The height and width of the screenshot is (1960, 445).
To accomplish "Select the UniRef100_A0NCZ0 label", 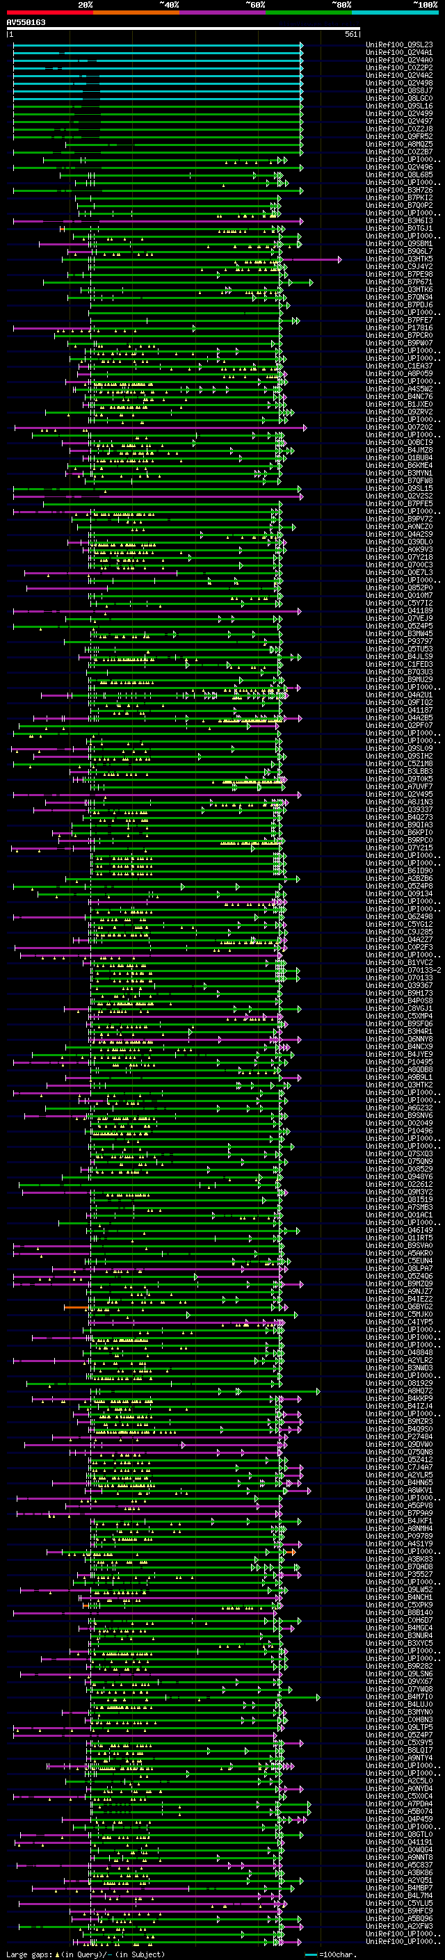I will (399, 526).
